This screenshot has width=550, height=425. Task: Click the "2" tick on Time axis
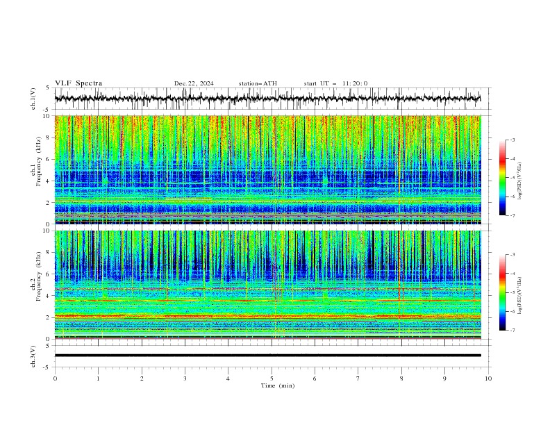click(x=142, y=378)
